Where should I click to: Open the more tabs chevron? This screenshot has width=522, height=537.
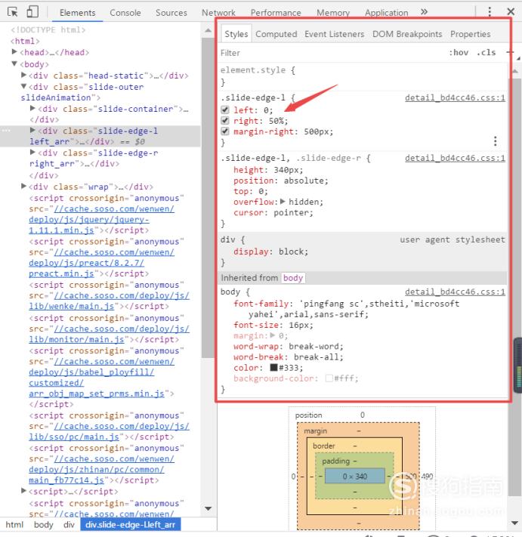(x=424, y=12)
